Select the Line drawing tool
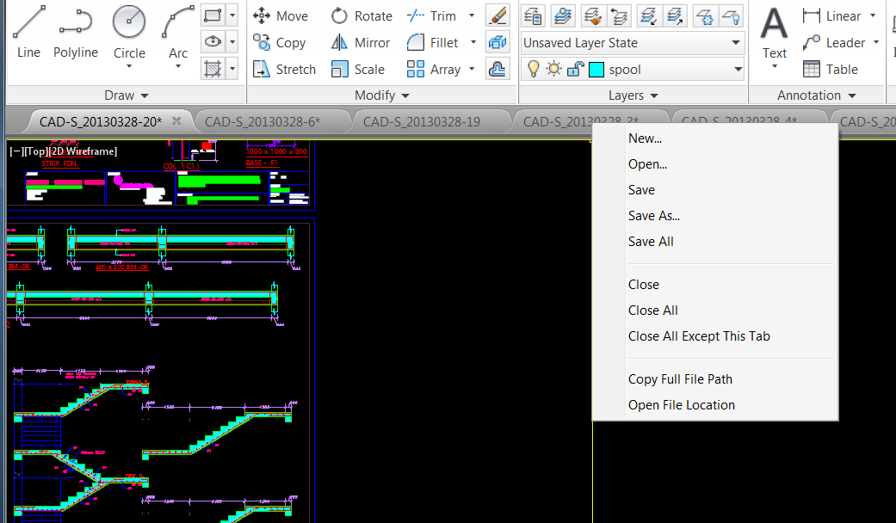 (x=28, y=33)
